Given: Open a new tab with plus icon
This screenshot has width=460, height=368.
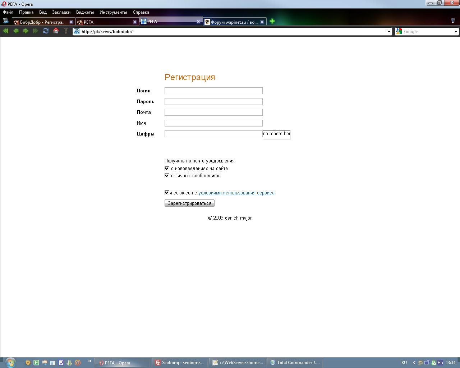Looking at the screenshot, I should point(272,22).
